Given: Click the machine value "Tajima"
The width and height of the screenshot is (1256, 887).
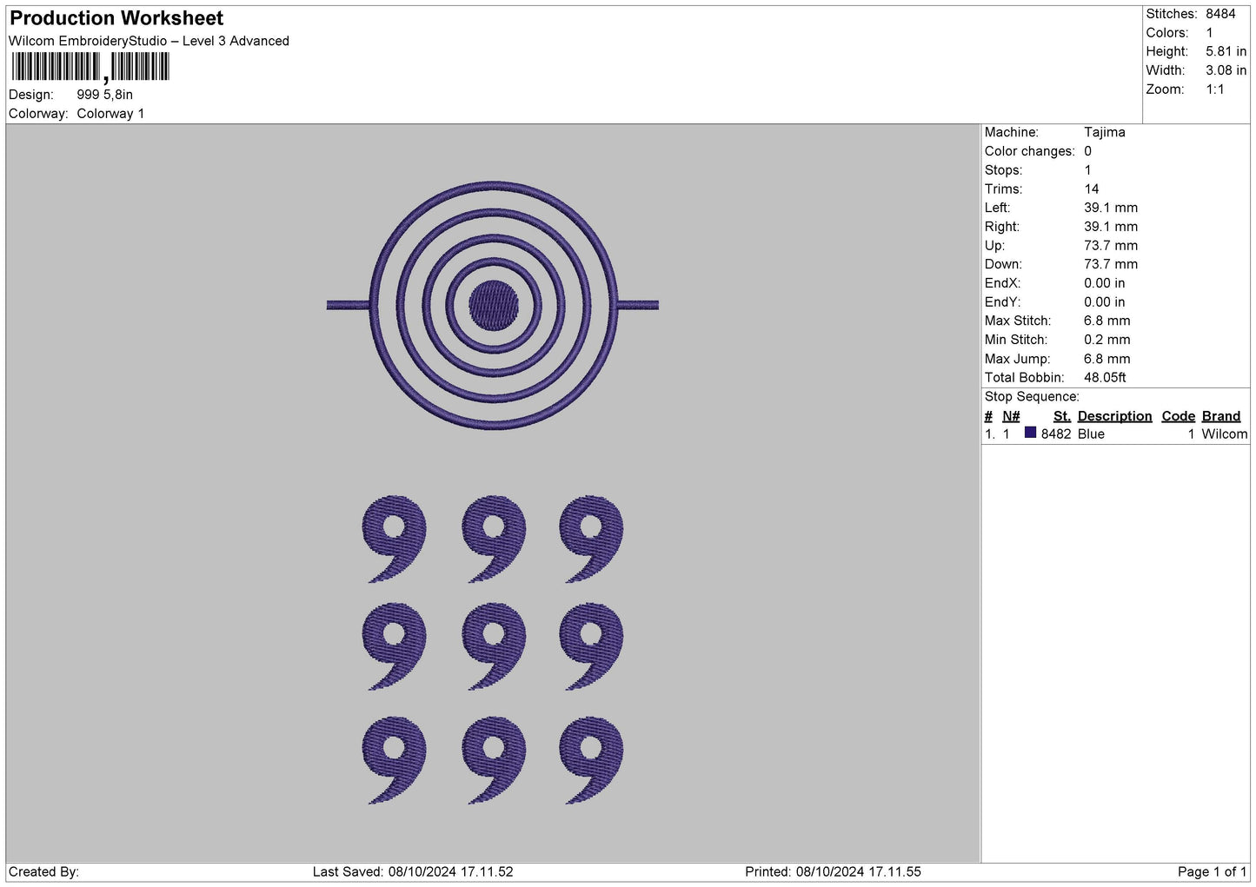Looking at the screenshot, I should point(1105,132).
